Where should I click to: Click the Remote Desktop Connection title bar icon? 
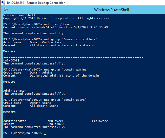(x=3, y=3)
